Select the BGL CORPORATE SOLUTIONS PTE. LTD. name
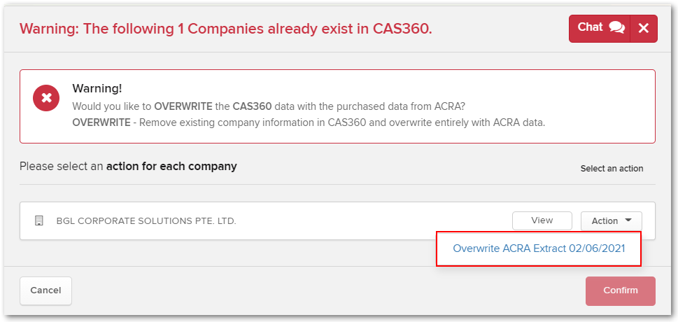 click(146, 221)
